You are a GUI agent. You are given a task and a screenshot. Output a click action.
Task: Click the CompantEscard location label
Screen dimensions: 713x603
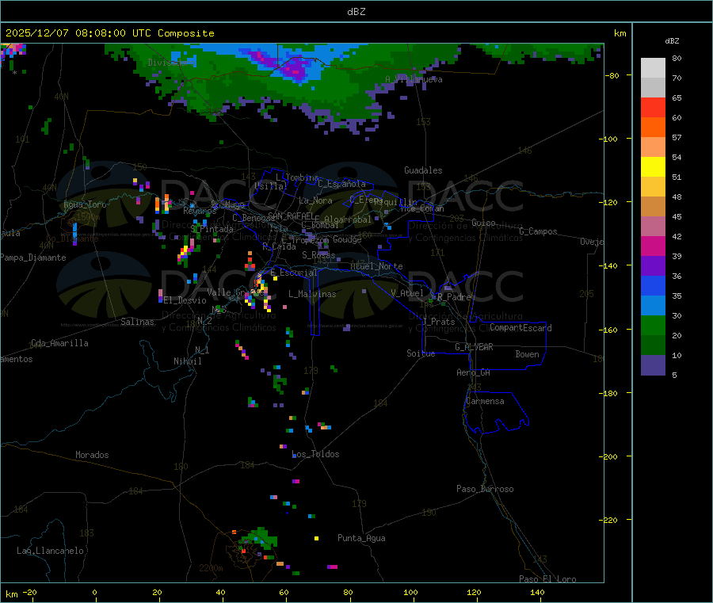click(520, 328)
